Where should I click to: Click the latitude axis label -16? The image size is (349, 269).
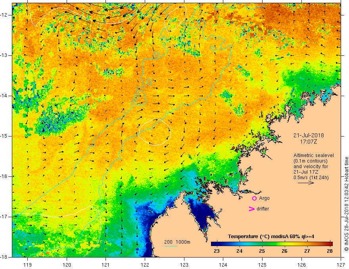(x=4, y=176)
